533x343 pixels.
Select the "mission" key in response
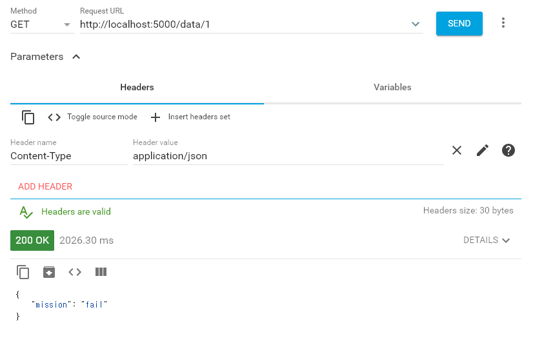click(52, 304)
